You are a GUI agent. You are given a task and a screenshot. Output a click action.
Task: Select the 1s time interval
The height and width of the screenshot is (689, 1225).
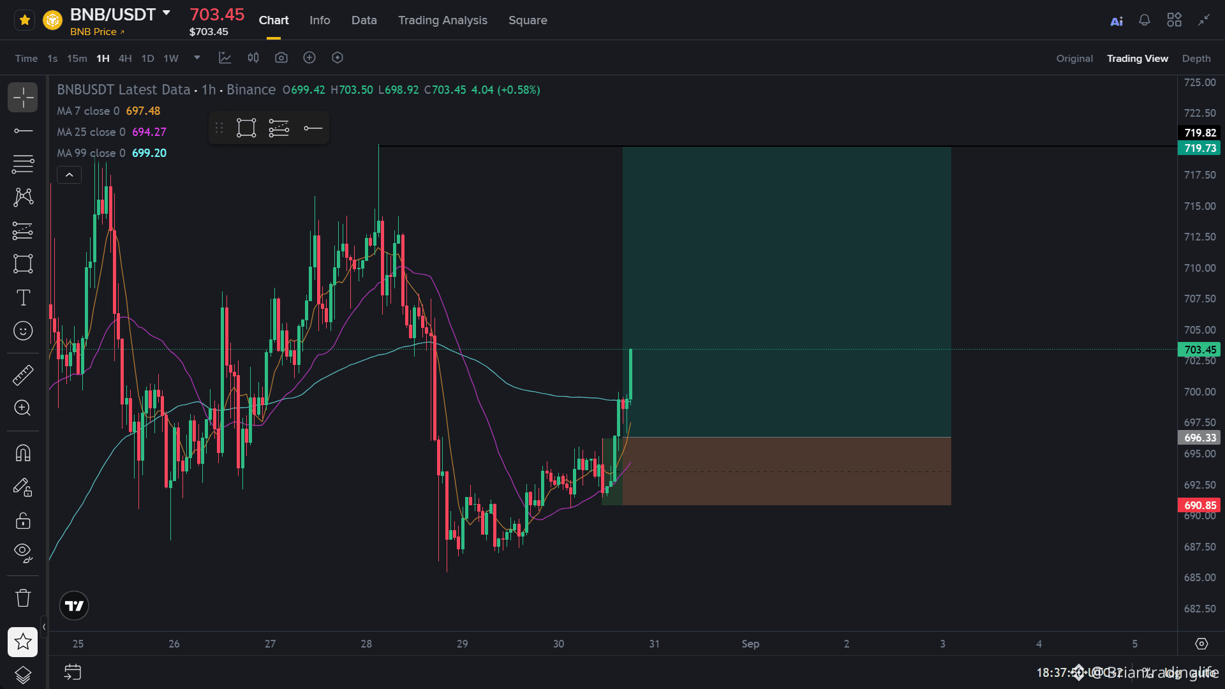(52, 59)
